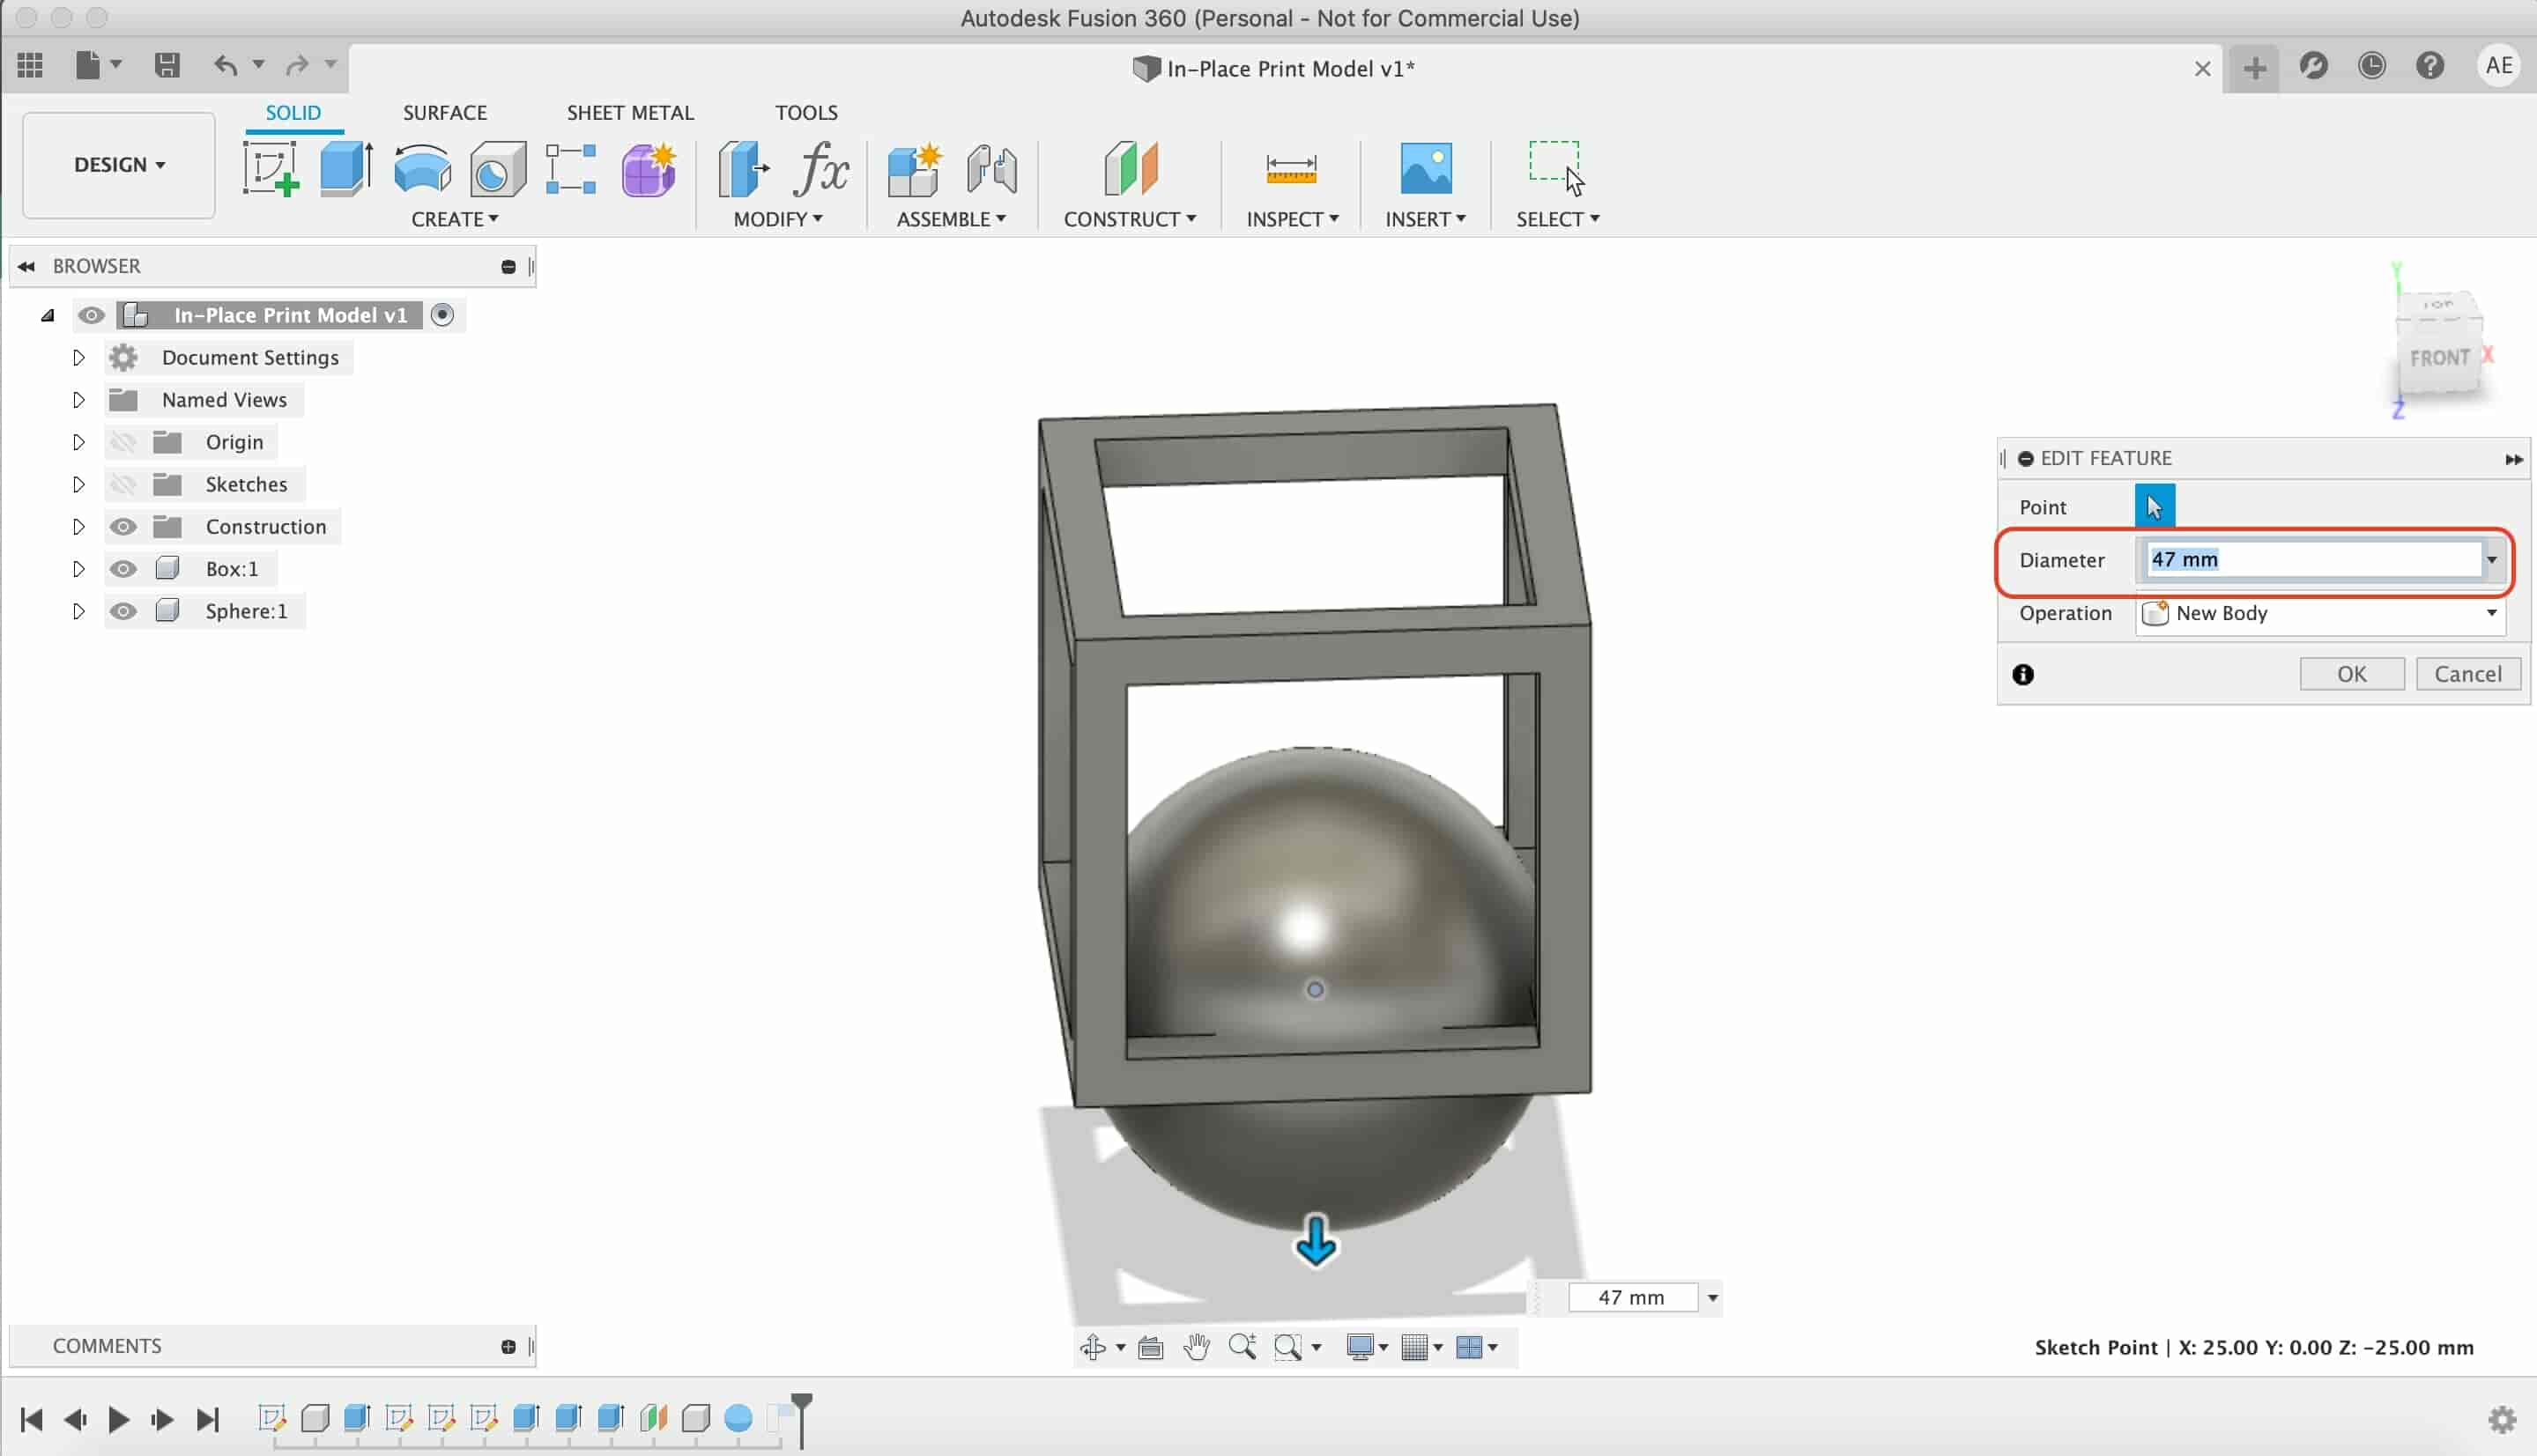Click the midplane feature in timeline

(653, 1418)
